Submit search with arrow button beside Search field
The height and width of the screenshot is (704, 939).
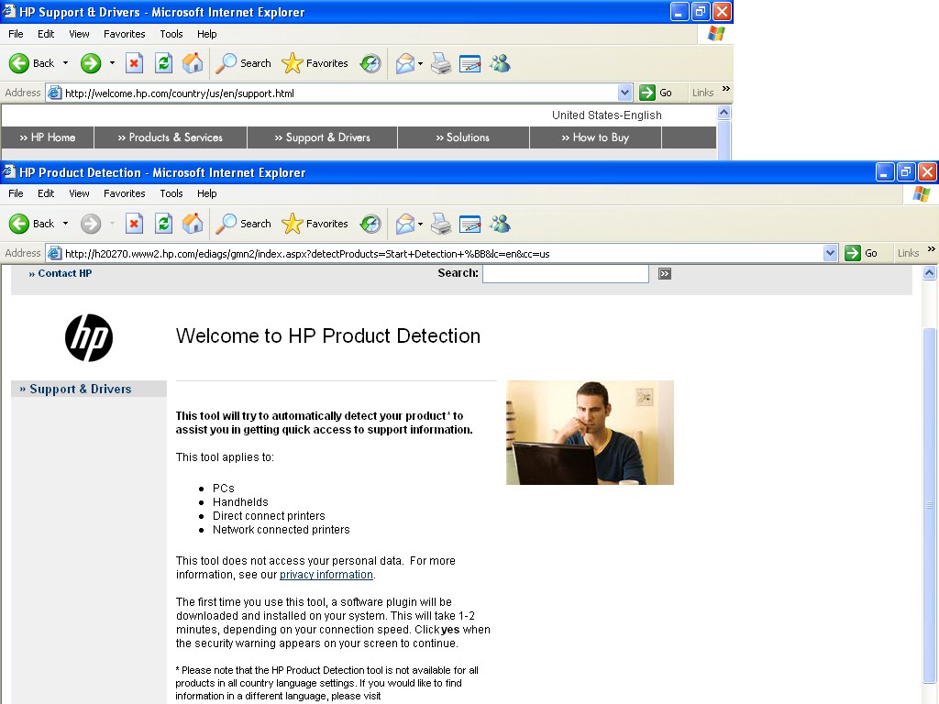pyautogui.click(x=665, y=273)
